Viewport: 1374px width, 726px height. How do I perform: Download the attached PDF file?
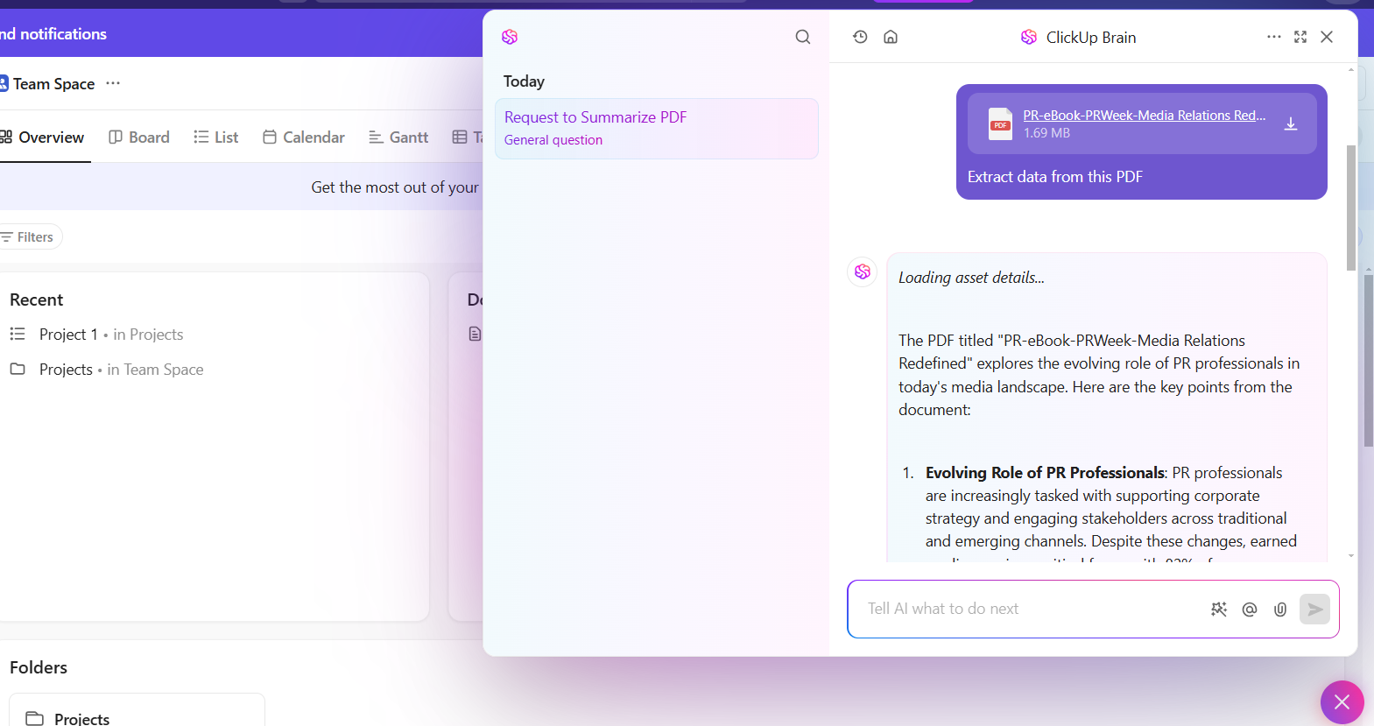tap(1290, 123)
